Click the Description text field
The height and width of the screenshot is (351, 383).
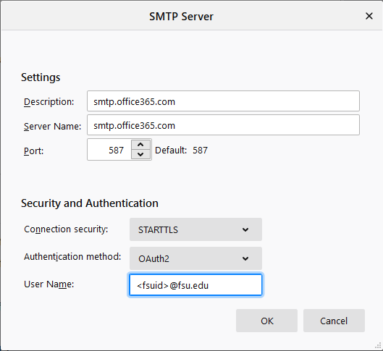[223, 101]
